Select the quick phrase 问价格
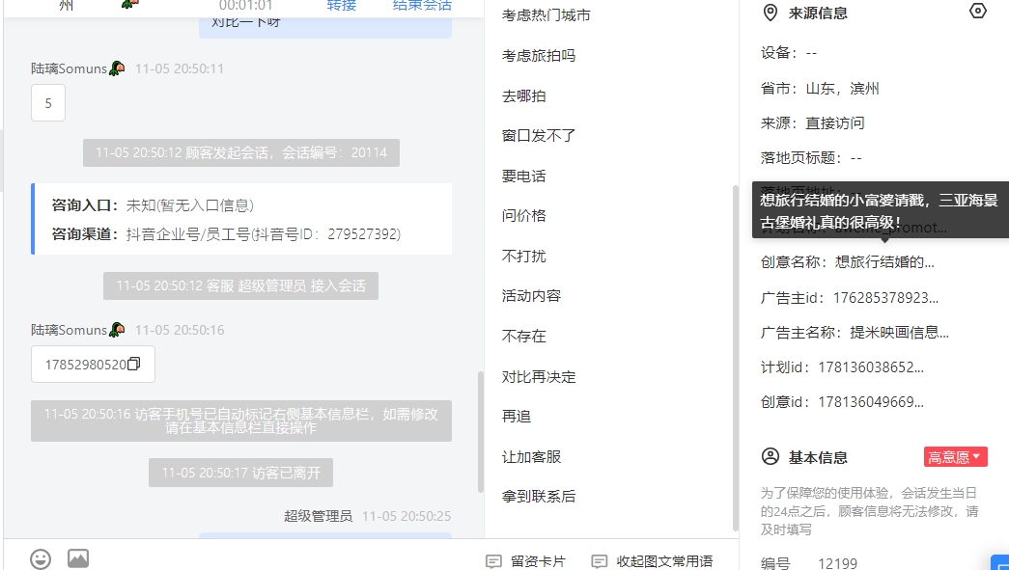The image size is (1009, 570). [523, 216]
